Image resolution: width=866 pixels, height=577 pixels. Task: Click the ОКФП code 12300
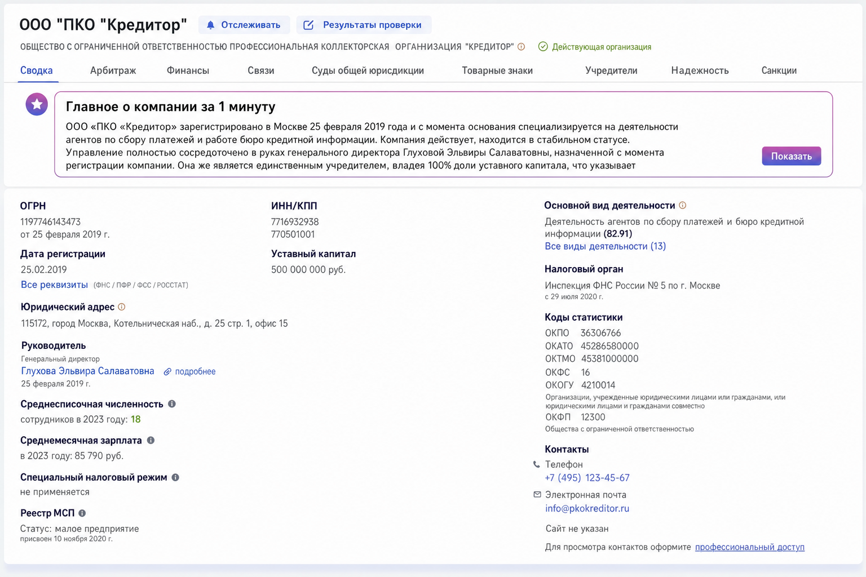(x=593, y=418)
